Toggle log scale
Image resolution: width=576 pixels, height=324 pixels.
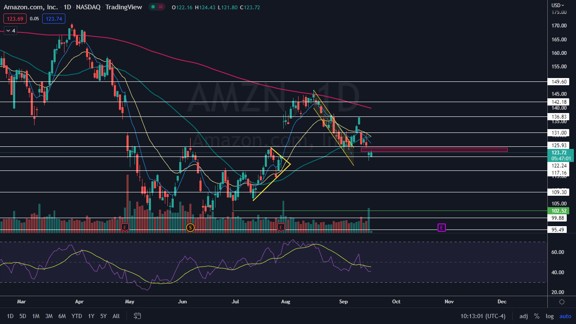(549, 316)
